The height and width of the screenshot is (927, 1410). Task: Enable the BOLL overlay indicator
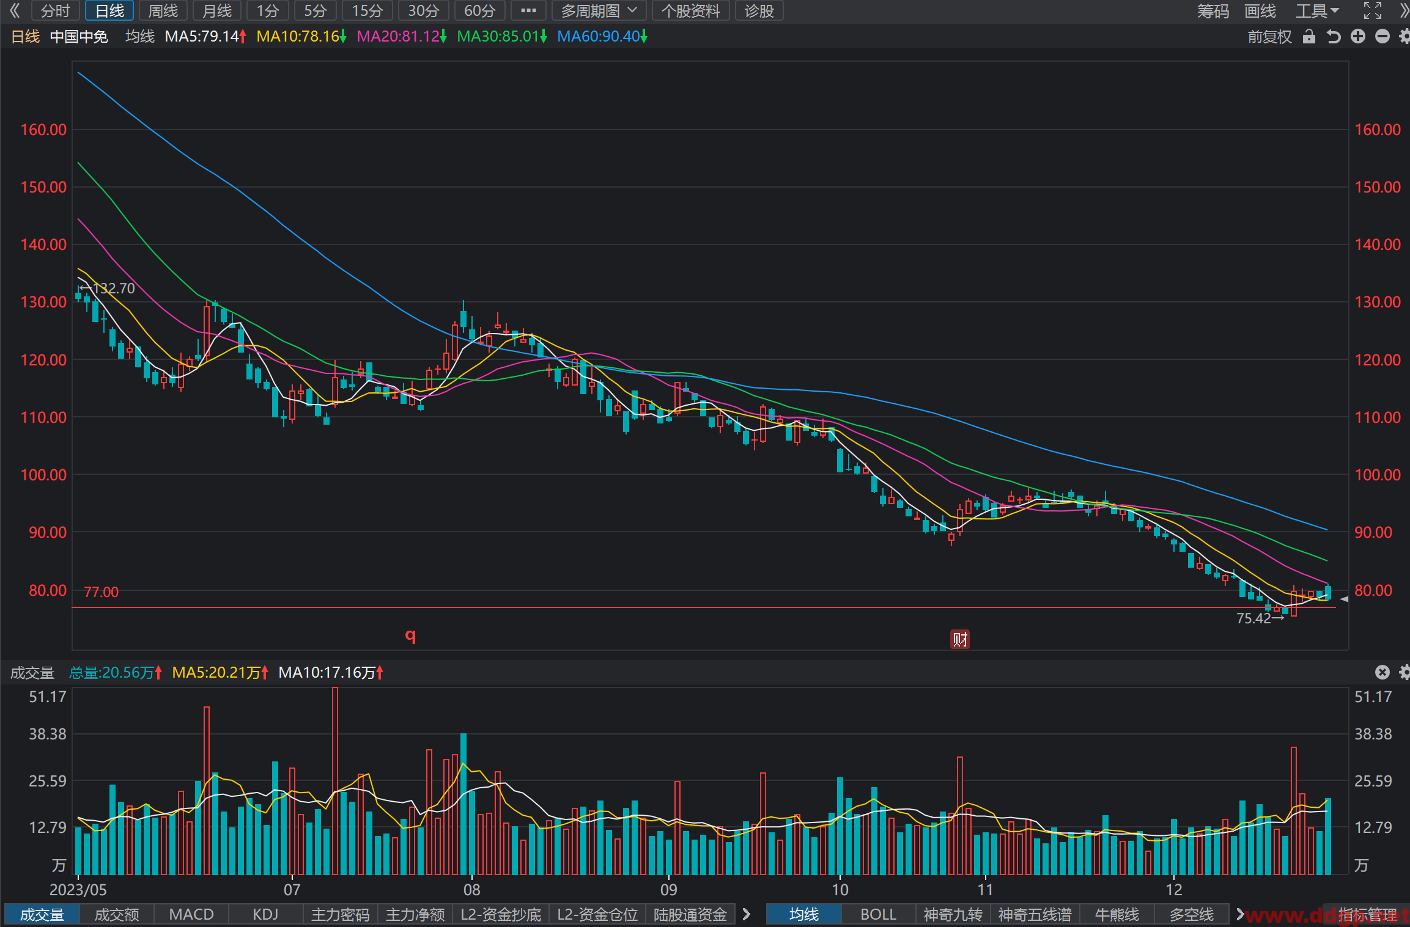[878, 914]
